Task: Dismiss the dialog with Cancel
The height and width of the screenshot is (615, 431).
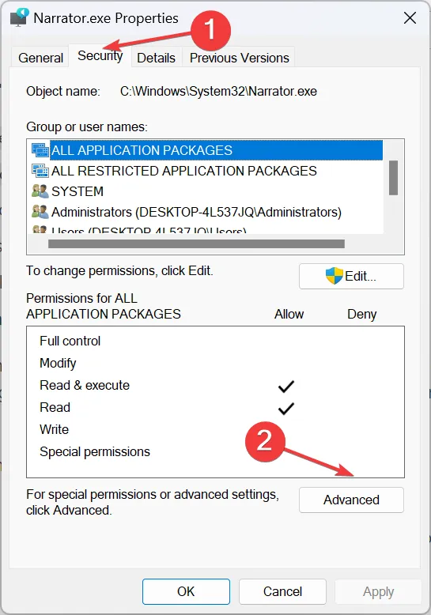Action: [282, 591]
